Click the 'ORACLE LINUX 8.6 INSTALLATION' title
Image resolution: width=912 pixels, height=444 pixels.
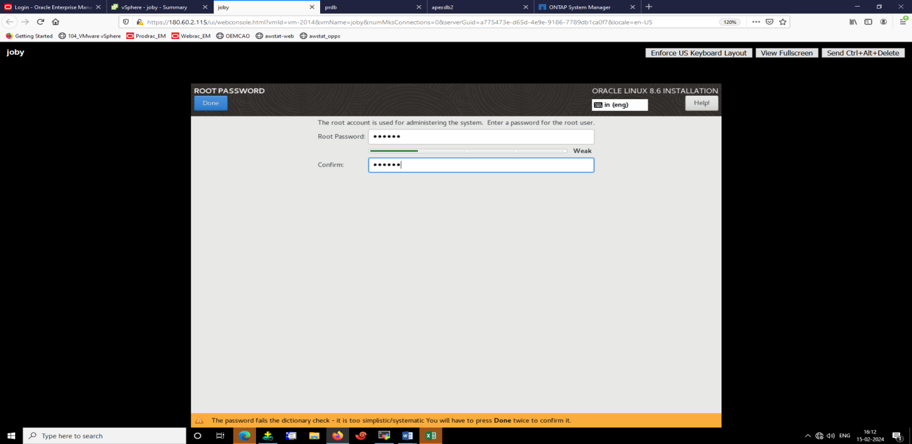click(x=655, y=91)
